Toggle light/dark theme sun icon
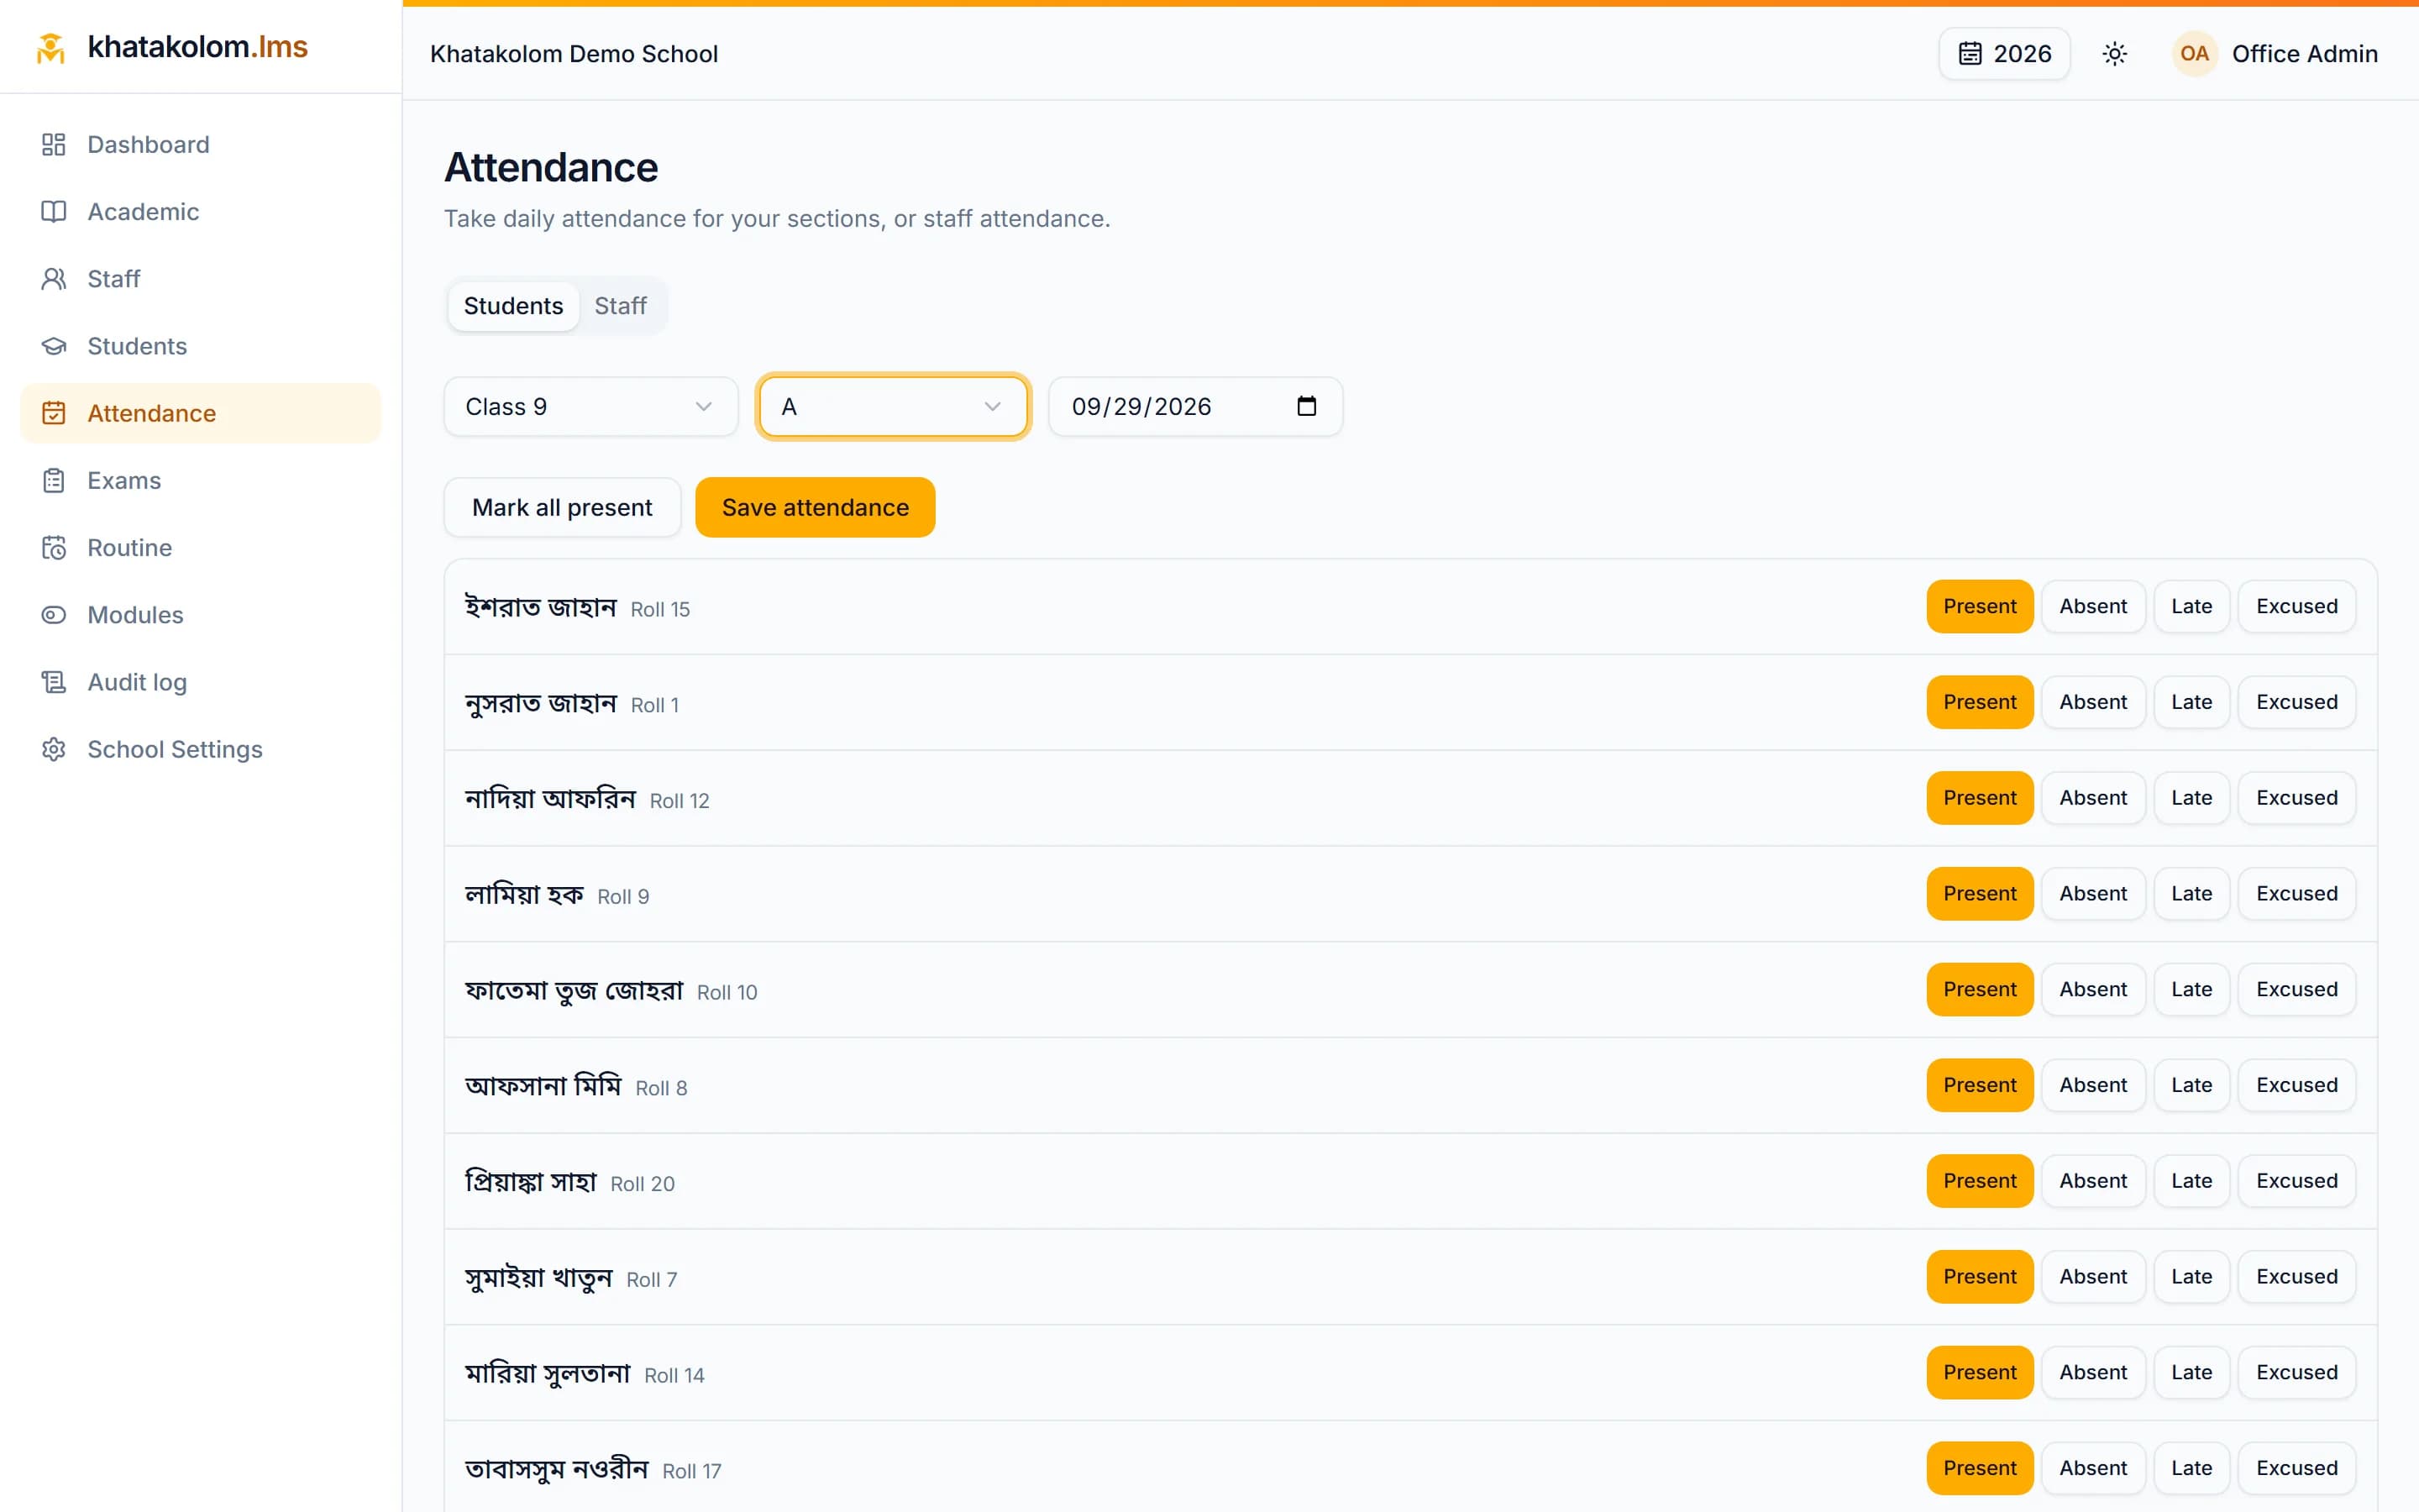The image size is (2419, 1512). (x=2114, y=54)
